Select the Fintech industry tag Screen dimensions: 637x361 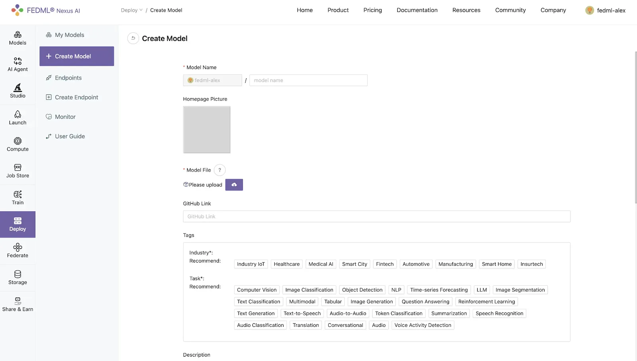tap(385, 264)
